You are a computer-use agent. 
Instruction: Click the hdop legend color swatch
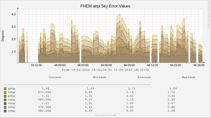point(5,92)
